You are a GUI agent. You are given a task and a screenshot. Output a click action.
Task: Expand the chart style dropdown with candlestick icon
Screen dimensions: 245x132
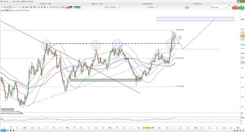point(187,7)
